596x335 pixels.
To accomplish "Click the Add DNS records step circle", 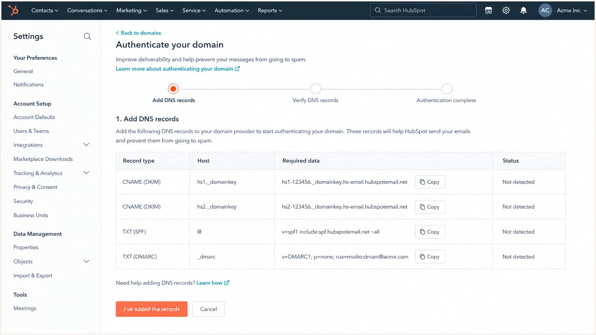I will click(x=173, y=89).
